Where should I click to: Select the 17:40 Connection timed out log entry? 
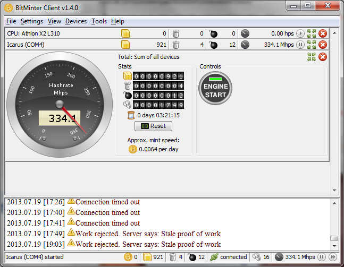pos(73,212)
